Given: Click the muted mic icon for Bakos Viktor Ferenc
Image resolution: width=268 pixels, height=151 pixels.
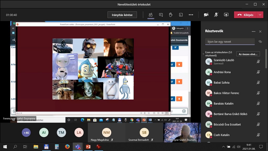Looking at the screenshot, I should tap(258, 93).
